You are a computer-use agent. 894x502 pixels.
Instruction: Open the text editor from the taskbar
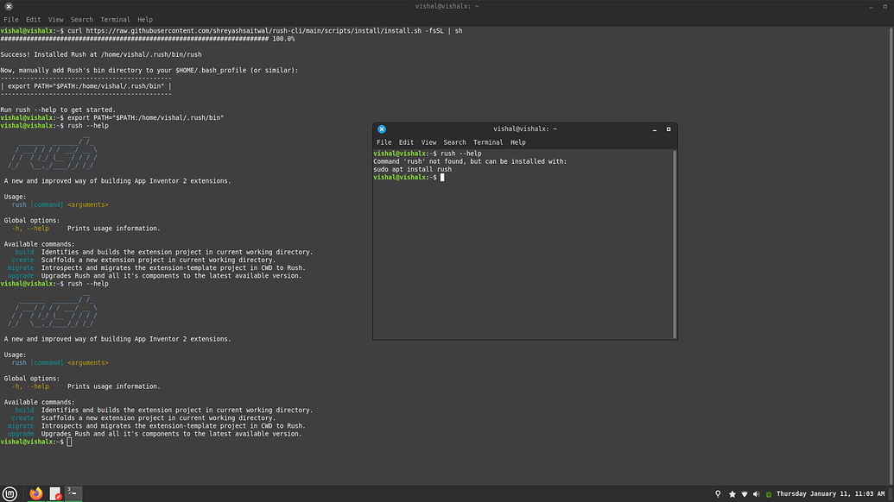coord(54,493)
